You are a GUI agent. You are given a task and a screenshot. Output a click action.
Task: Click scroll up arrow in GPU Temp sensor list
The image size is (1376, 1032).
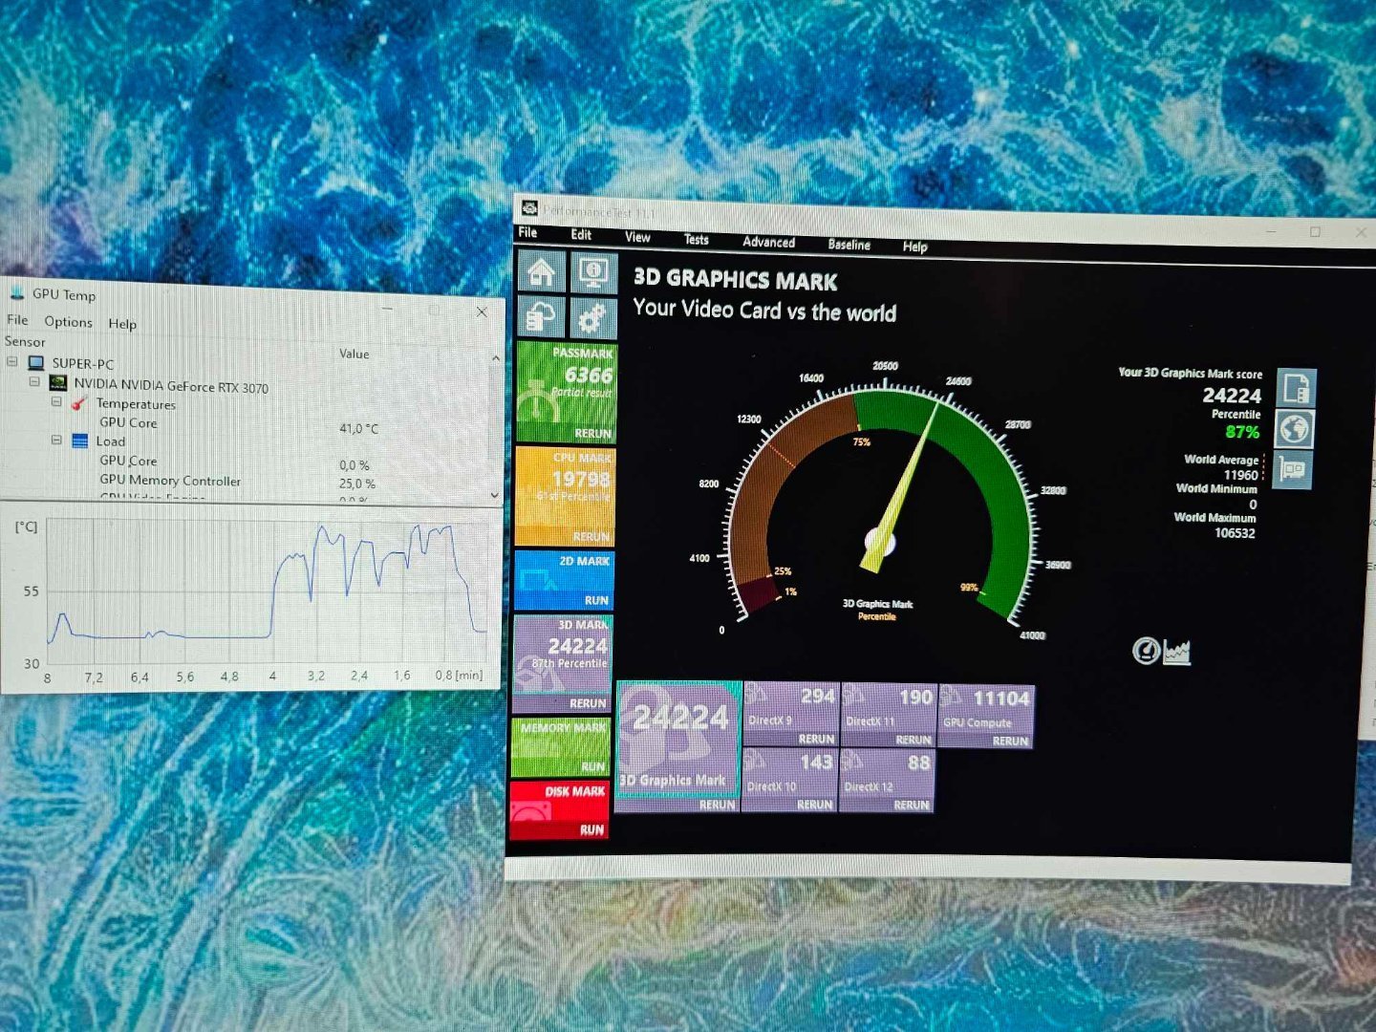(495, 357)
